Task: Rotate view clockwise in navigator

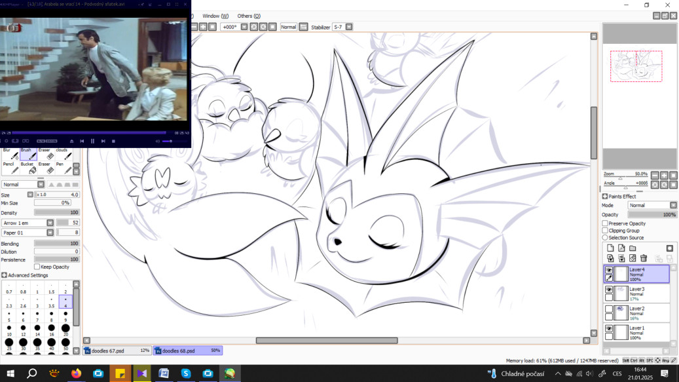Action: [x=665, y=185]
